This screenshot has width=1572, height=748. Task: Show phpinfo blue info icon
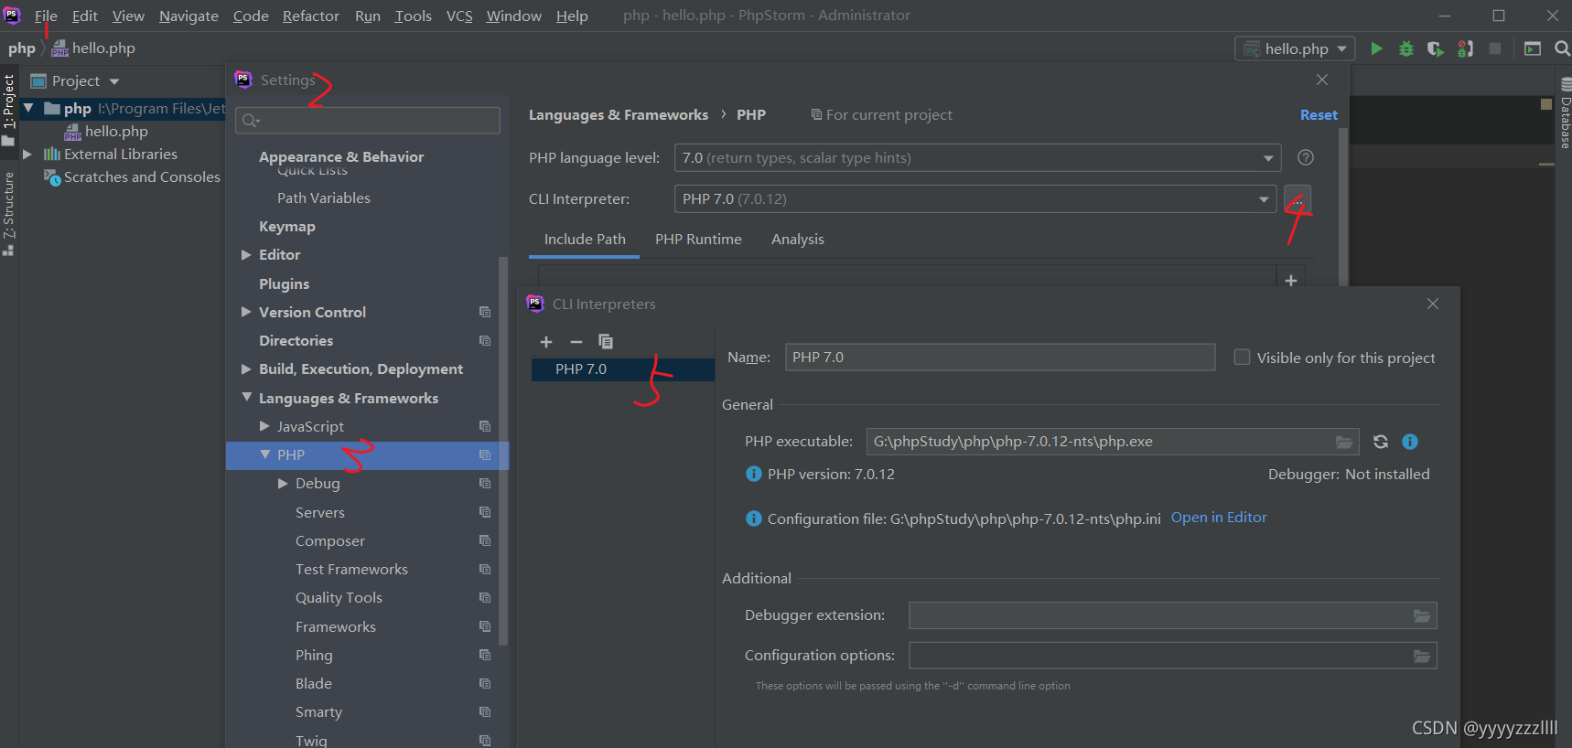point(1410,442)
